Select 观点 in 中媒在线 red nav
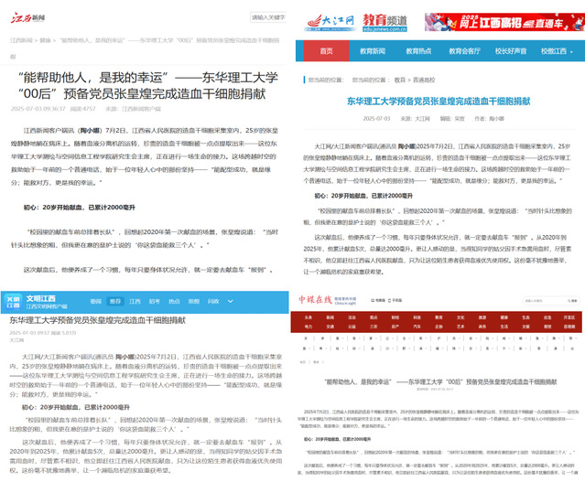Image resolution: width=585 pixels, height=482 pixels. tap(374, 317)
